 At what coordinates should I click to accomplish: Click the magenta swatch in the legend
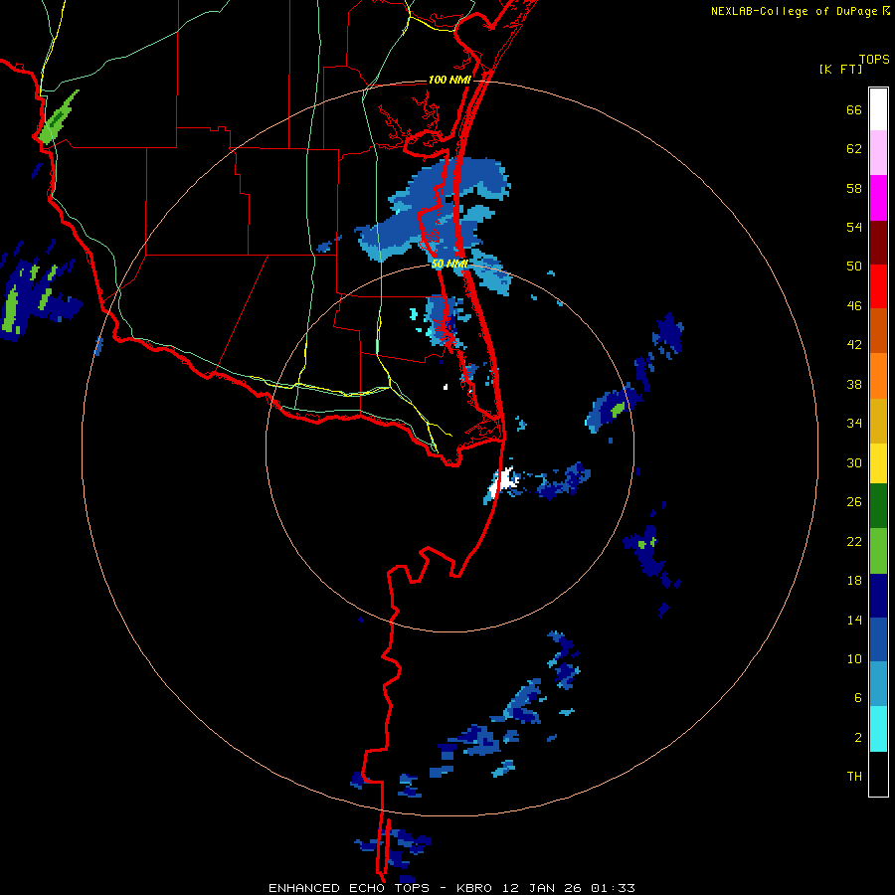[x=878, y=198]
